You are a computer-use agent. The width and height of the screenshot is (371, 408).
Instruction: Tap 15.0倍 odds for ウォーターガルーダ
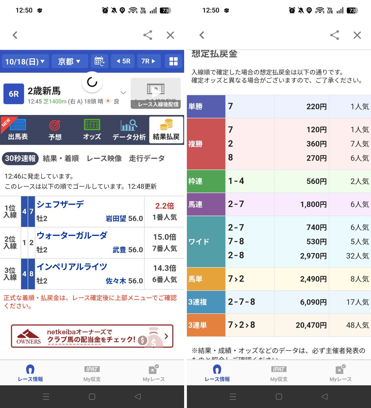[x=165, y=237]
